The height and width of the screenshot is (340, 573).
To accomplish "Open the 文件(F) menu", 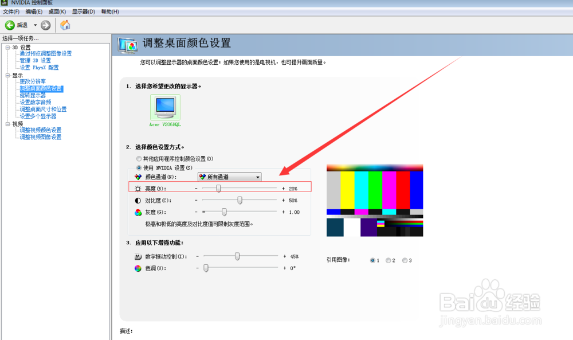I will (11, 11).
